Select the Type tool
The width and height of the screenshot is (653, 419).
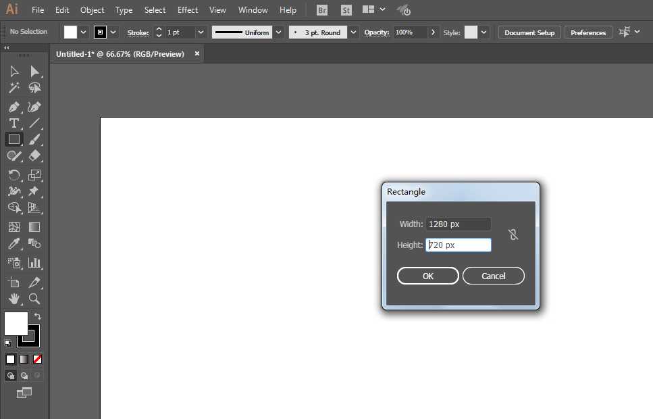click(14, 123)
